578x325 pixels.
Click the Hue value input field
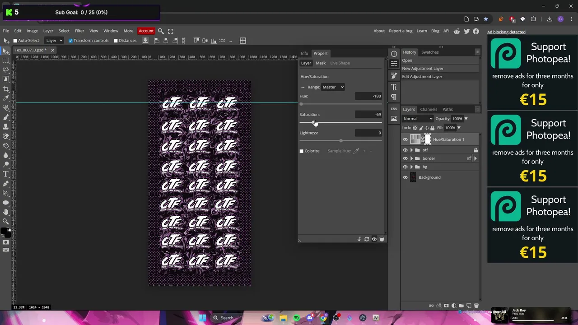tap(368, 96)
